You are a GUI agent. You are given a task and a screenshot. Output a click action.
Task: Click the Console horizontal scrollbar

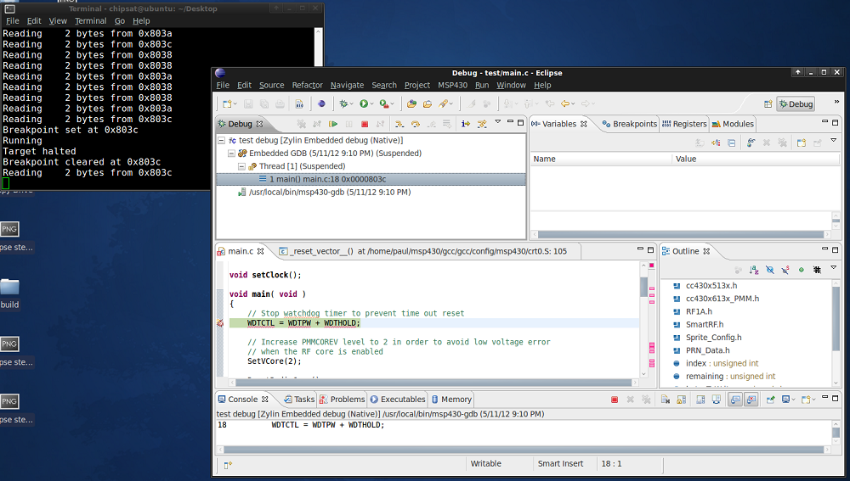(524, 450)
